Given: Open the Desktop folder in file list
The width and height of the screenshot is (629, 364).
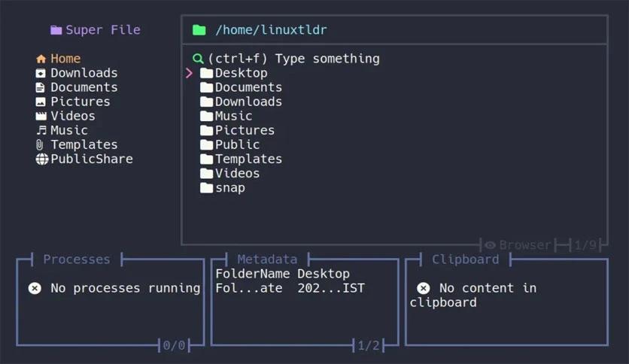Looking at the screenshot, I should pyautogui.click(x=241, y=73).
